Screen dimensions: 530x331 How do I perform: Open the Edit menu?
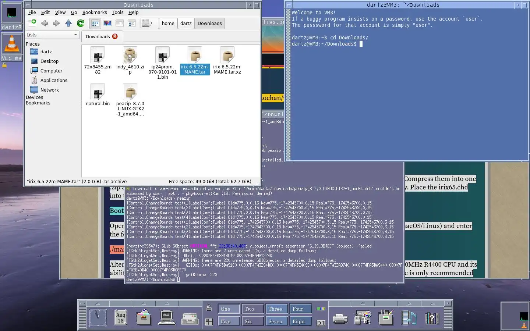[45, 12]
